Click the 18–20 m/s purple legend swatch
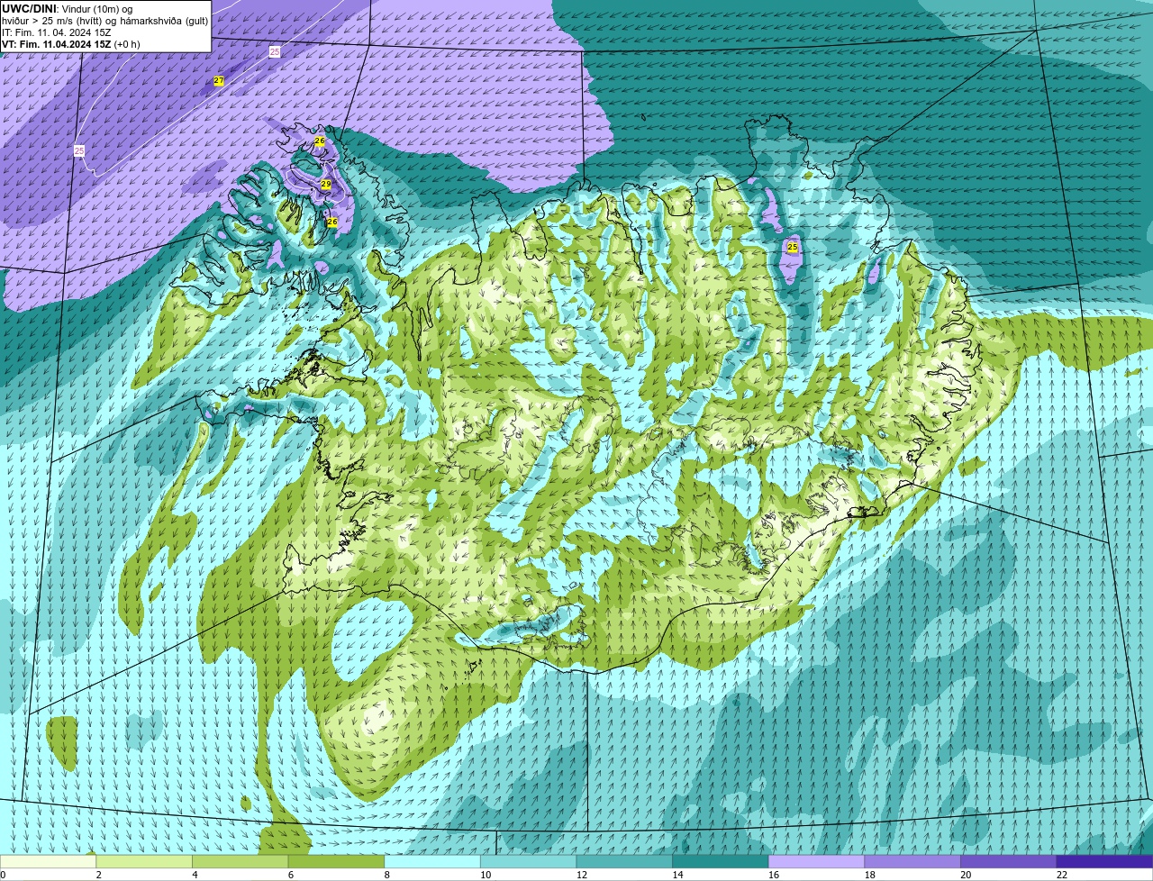This screenshot has height=881, width=1153. pyautogui.click(x=912, y=861)
